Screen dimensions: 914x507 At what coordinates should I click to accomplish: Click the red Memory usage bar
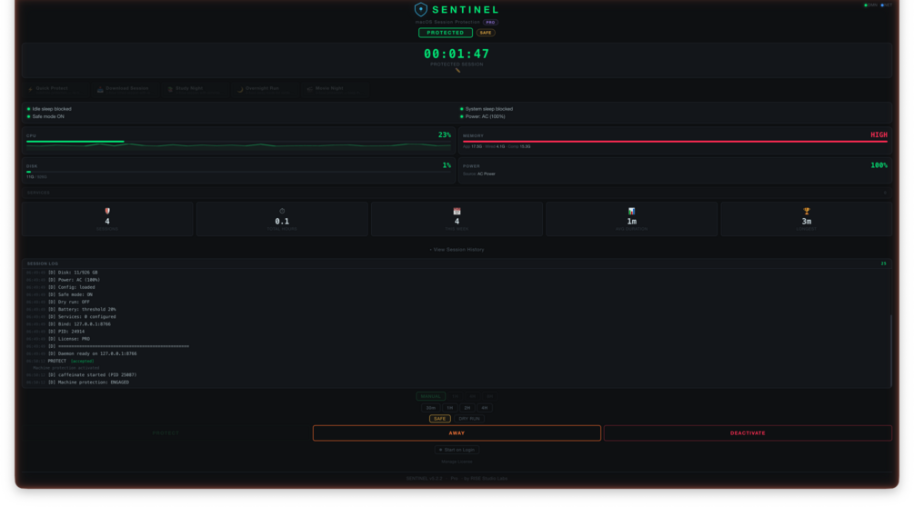pyautogui.click(x=675, y=142)
